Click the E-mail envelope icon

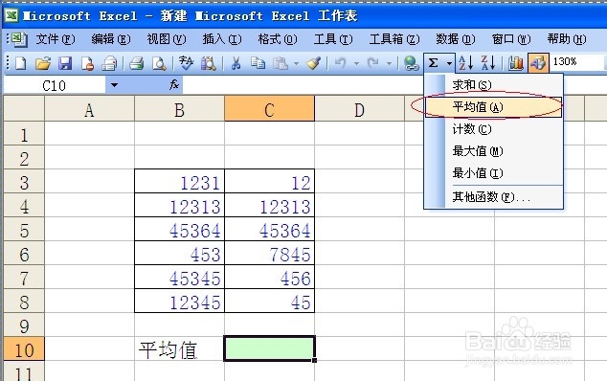pos(109,63)
